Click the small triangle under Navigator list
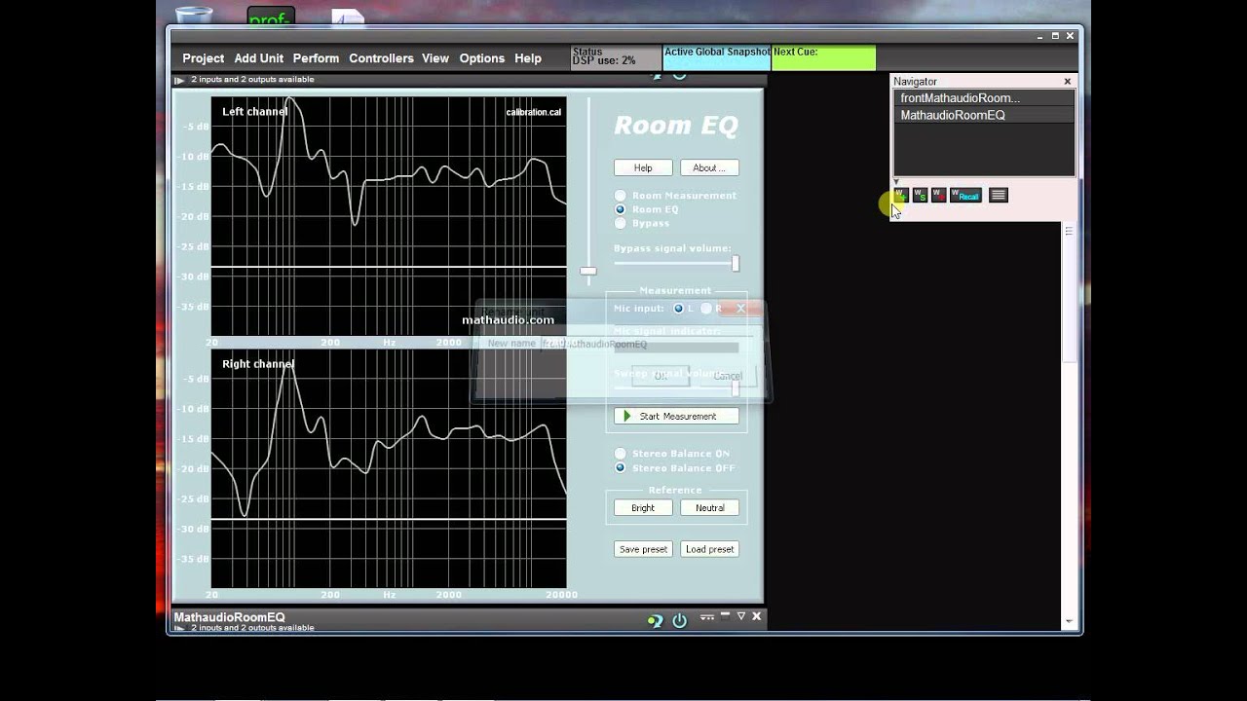Screen dimensions: 1247x701 [896, 182]
